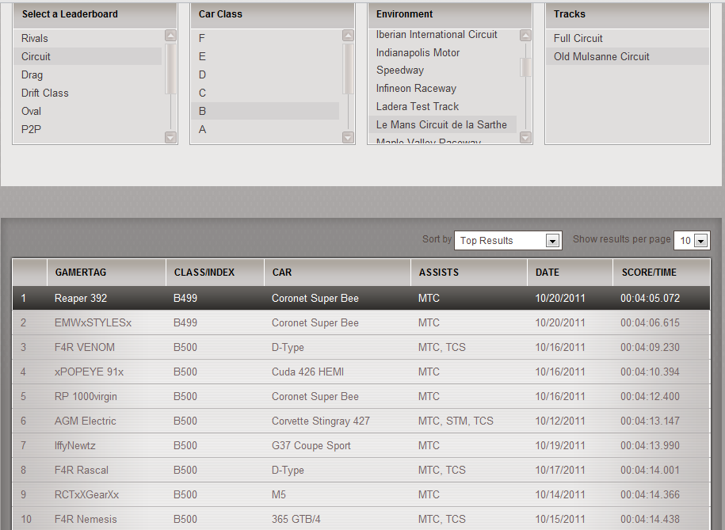Image resolution: width=725 pixels, height=530 pixels.
Task: Choose car class A
Action: 203,129
